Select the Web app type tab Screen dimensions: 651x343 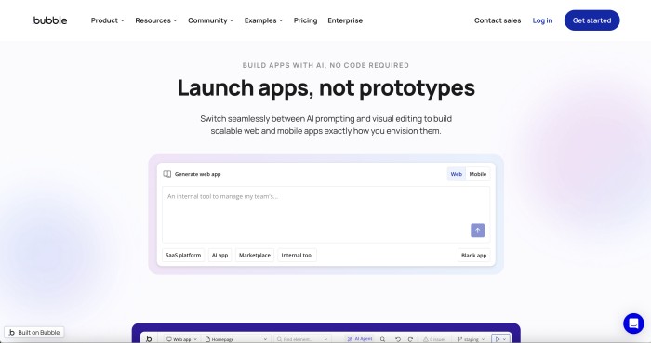point(457,174)
